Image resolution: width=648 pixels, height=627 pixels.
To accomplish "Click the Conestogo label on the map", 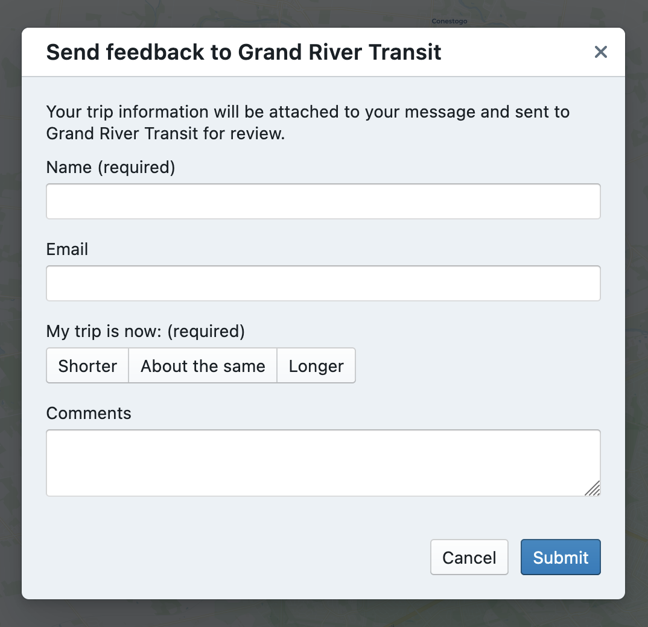I will (x=449, y=21).
